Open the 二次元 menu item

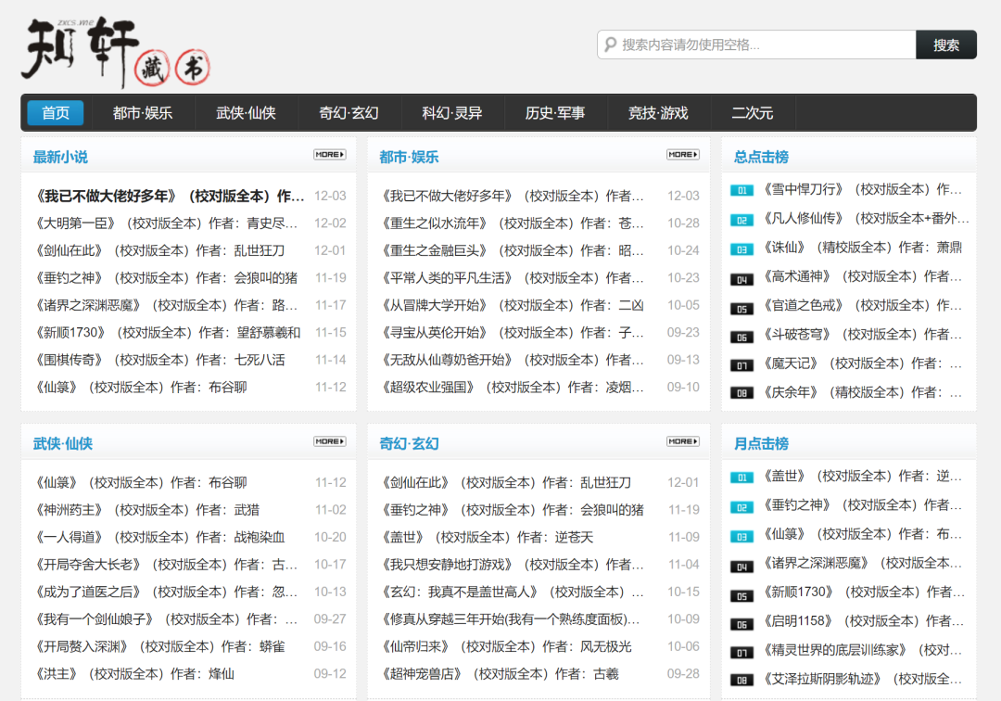tap(752, 113)
